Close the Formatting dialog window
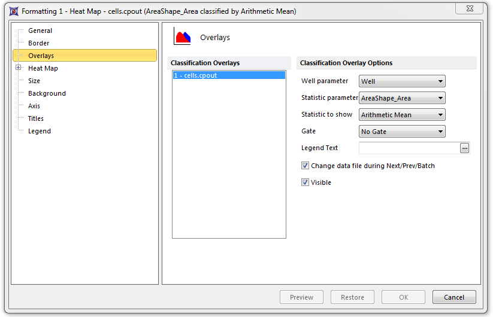Image resolution: width=493 pixels, height=317 pixels. tap(470, 8)
